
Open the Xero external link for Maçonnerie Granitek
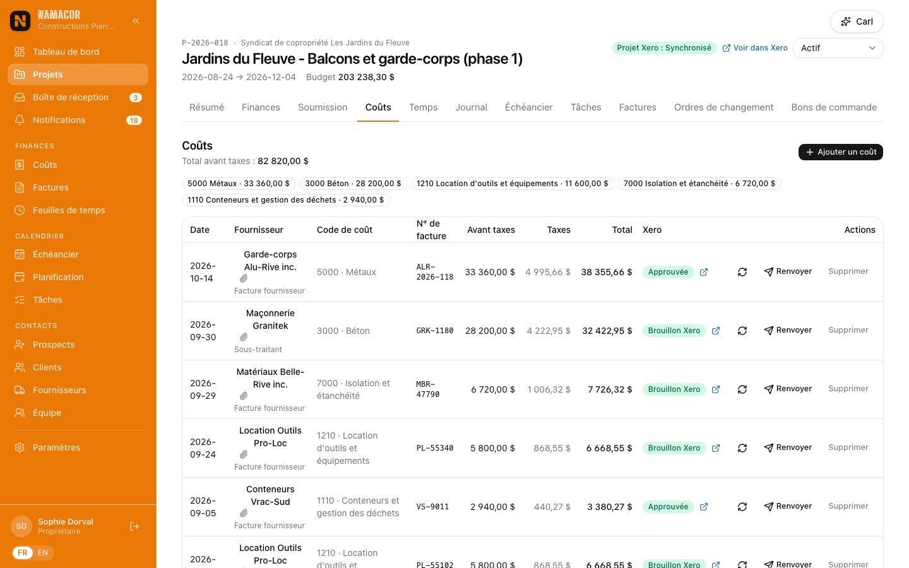point(716,331)
